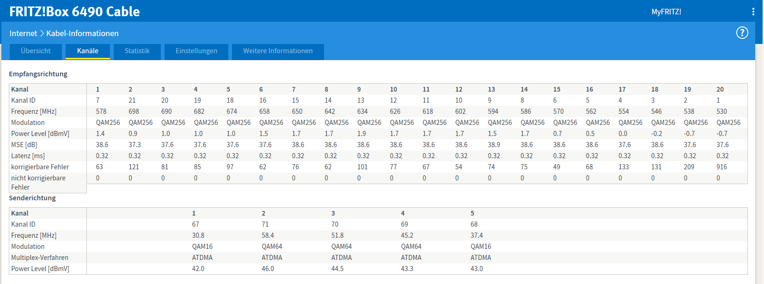Open the Weitere Informationen tab
Screen dimensions: 764x284
[278, 51]
